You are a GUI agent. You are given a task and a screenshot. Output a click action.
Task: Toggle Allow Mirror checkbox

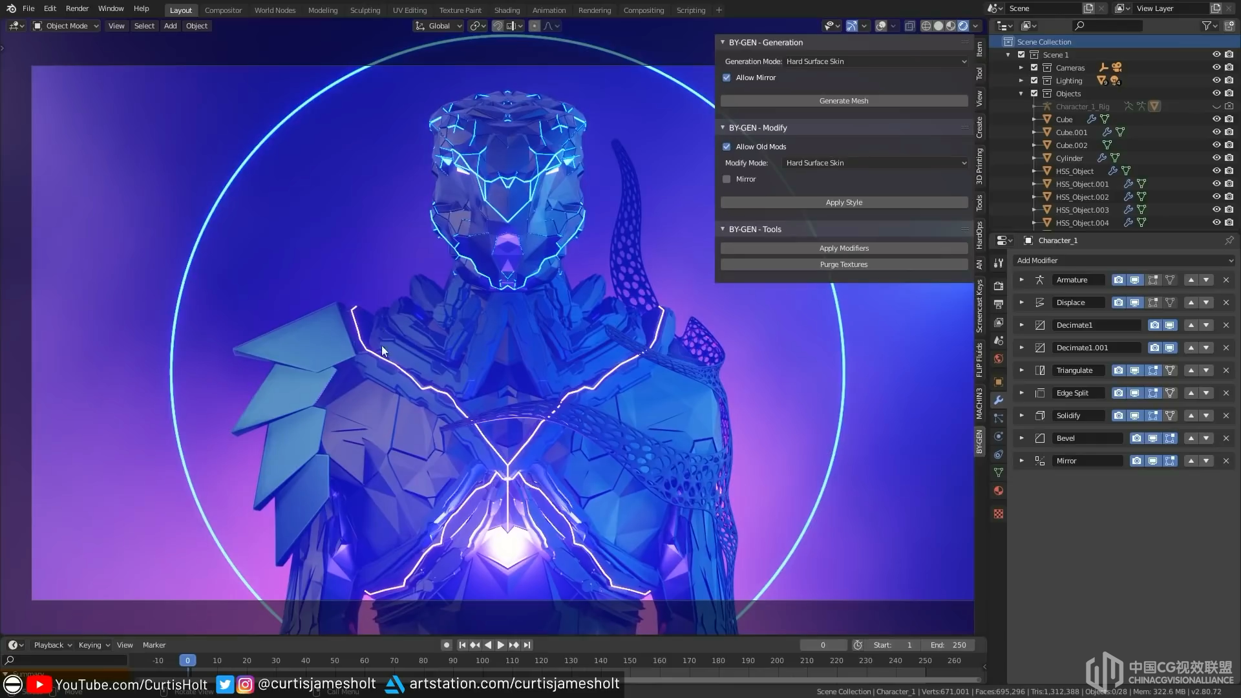click(727, 78)
